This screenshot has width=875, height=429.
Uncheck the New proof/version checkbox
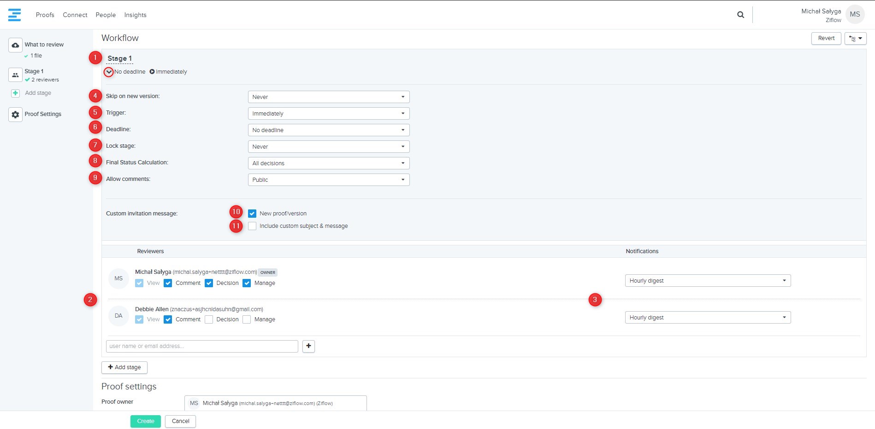click(x=252, y=214)
